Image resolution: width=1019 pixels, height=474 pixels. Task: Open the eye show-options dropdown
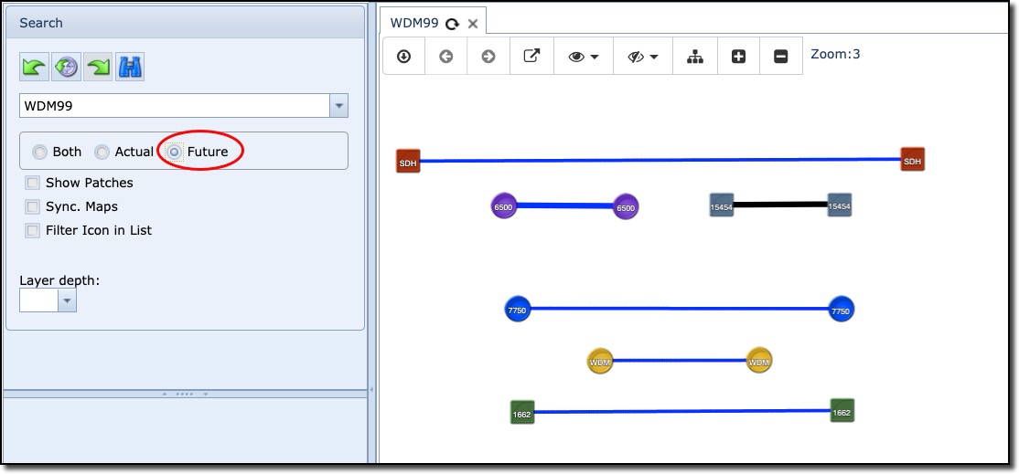584,57
